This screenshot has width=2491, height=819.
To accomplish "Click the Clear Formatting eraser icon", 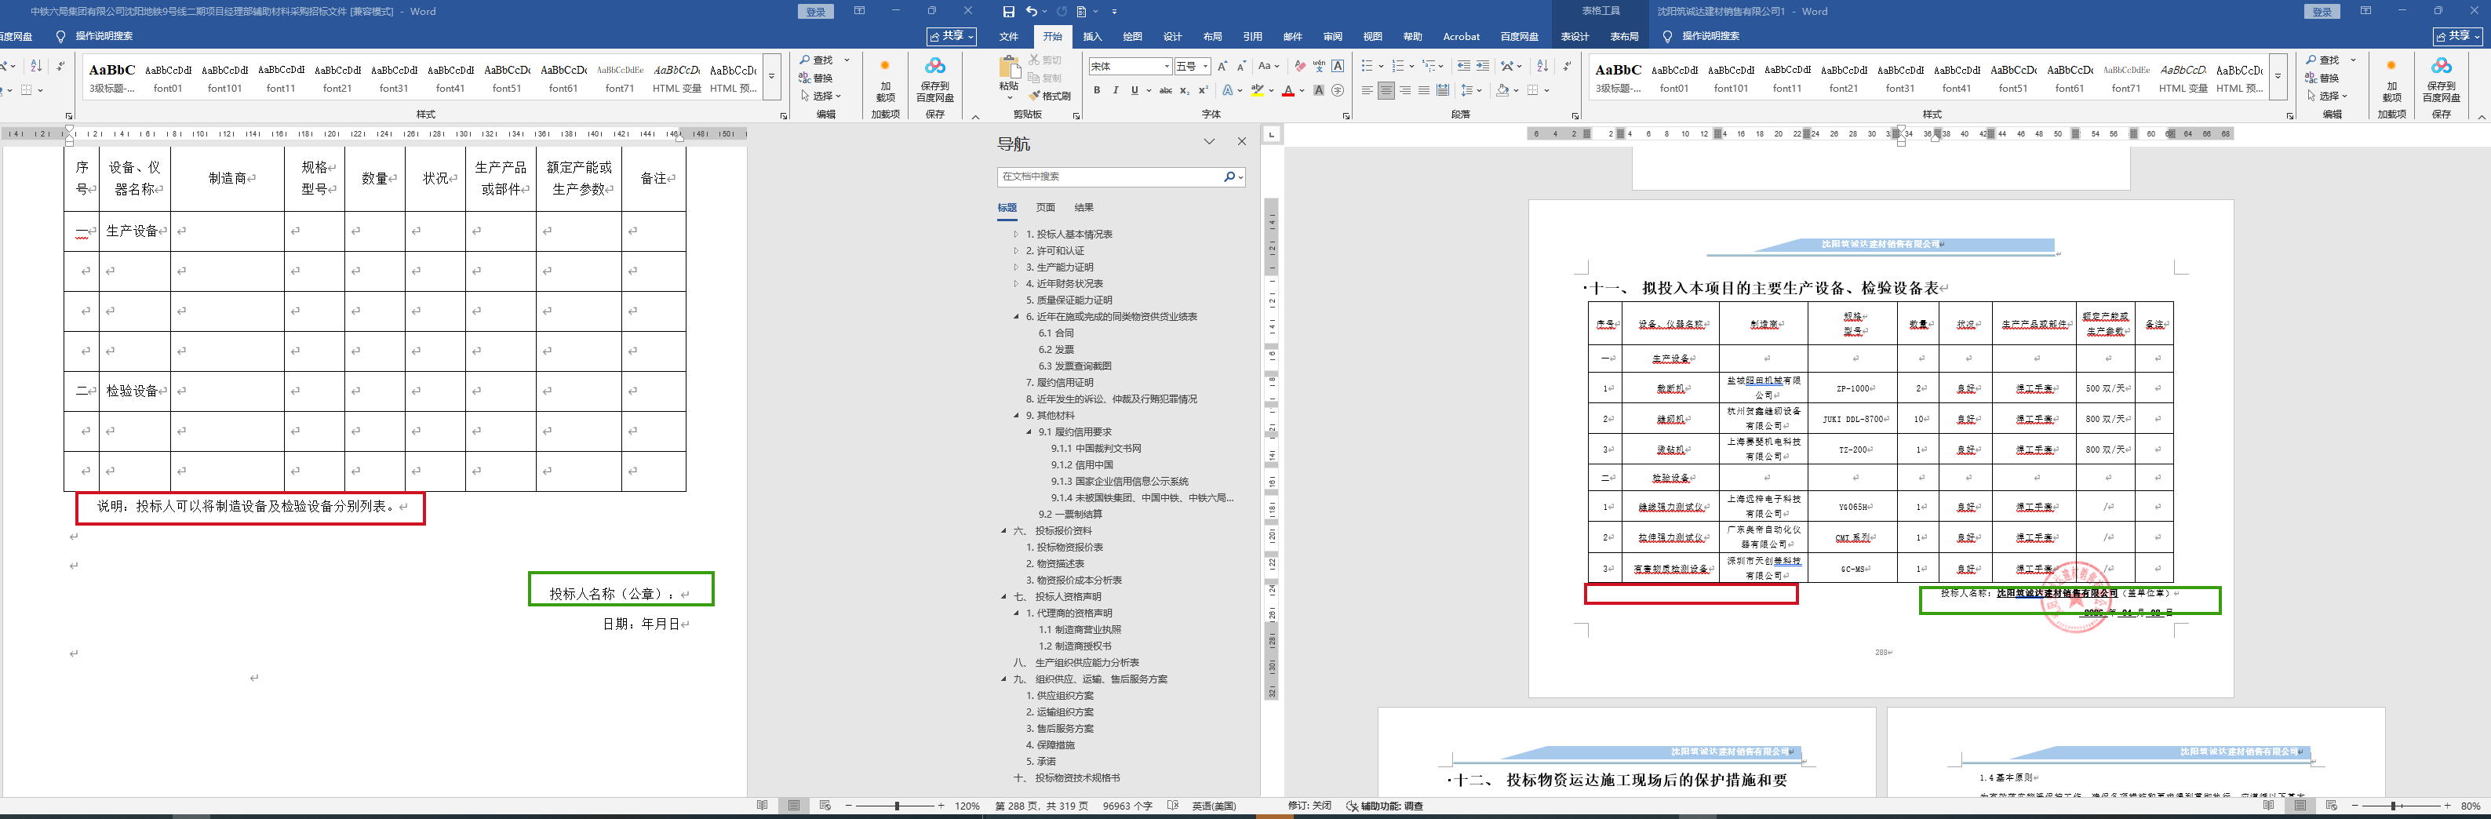I will pos(1300,66).
